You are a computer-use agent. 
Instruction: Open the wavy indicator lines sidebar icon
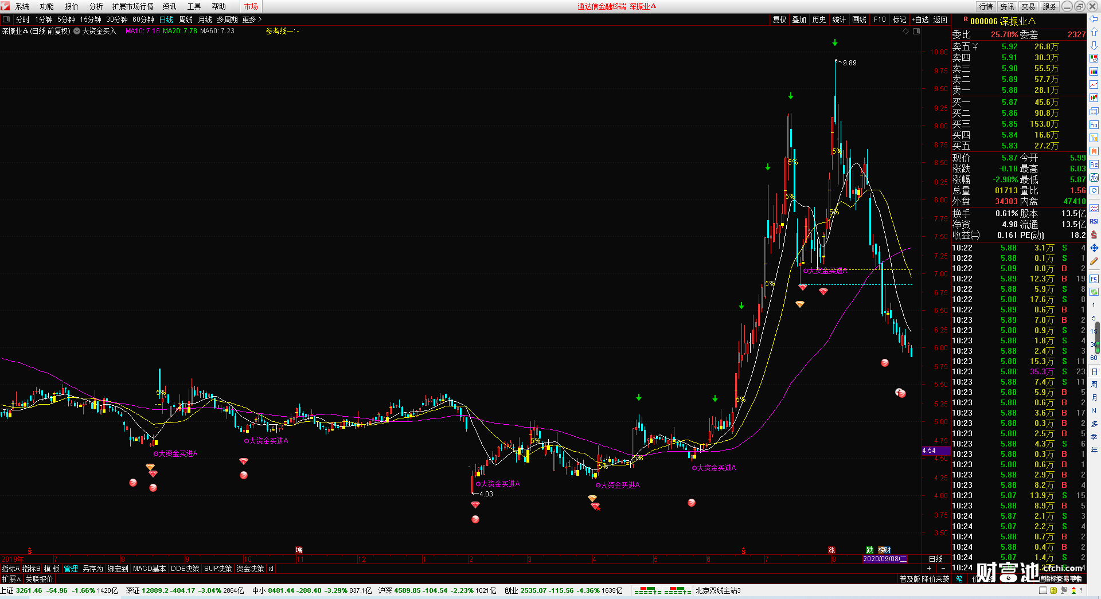1094,208
